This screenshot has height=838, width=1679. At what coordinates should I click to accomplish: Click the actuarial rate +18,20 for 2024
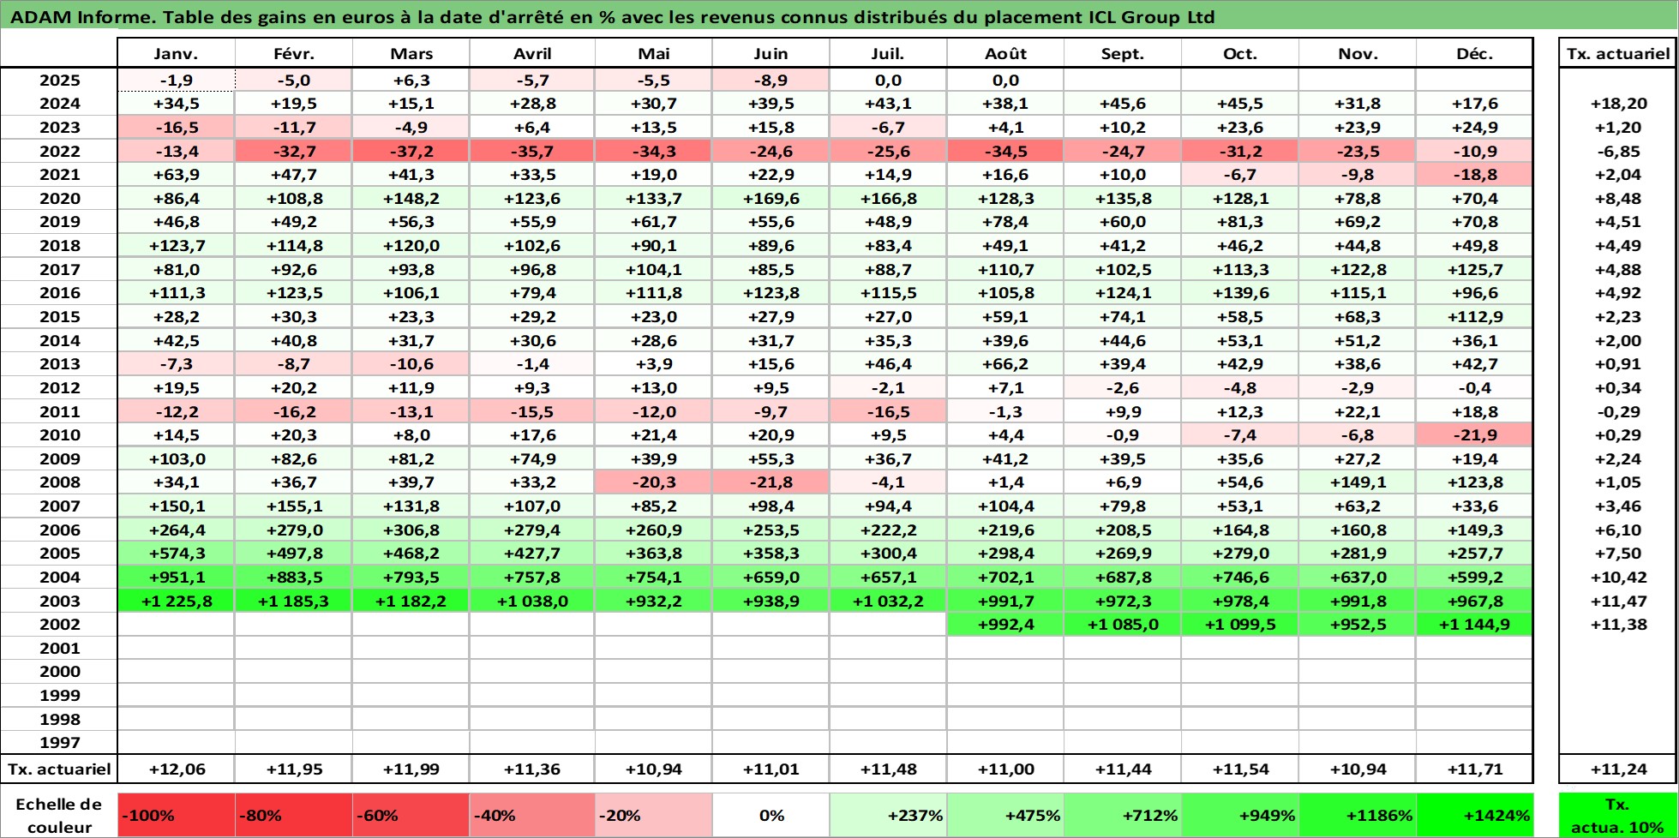(1618, 103)
